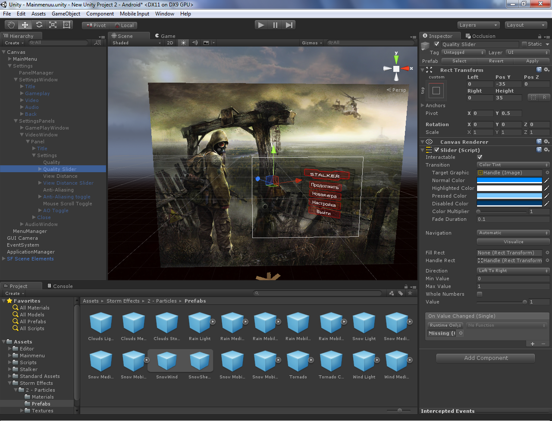Select the Rect Transform tool

(66, 25)
